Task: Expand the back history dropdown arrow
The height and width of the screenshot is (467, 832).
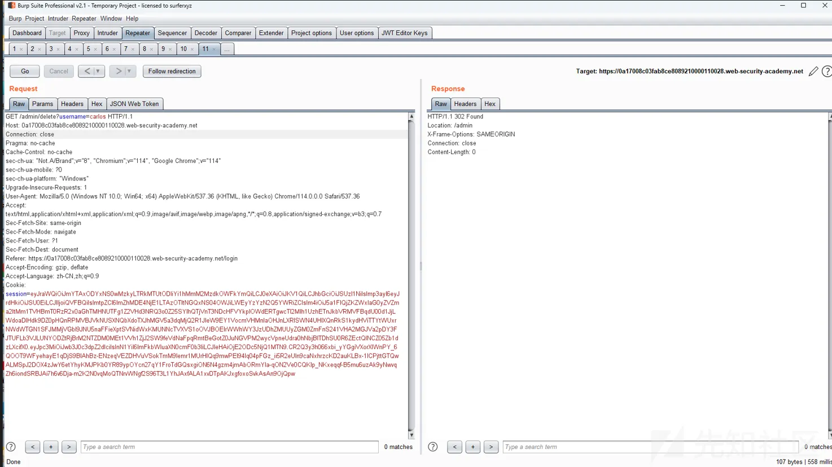Action: (98, 71)
